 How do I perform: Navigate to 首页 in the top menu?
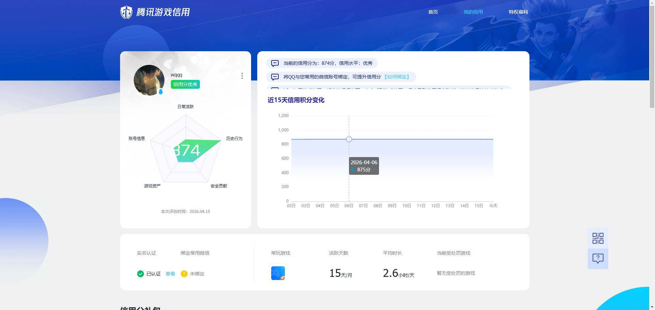[433, 12]
